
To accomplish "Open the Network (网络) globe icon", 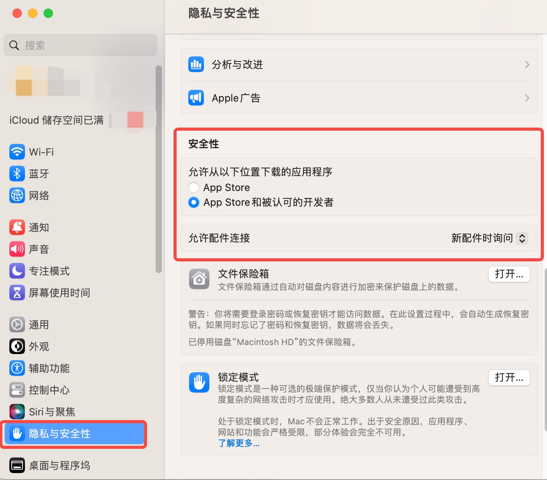I will point(17,195).
